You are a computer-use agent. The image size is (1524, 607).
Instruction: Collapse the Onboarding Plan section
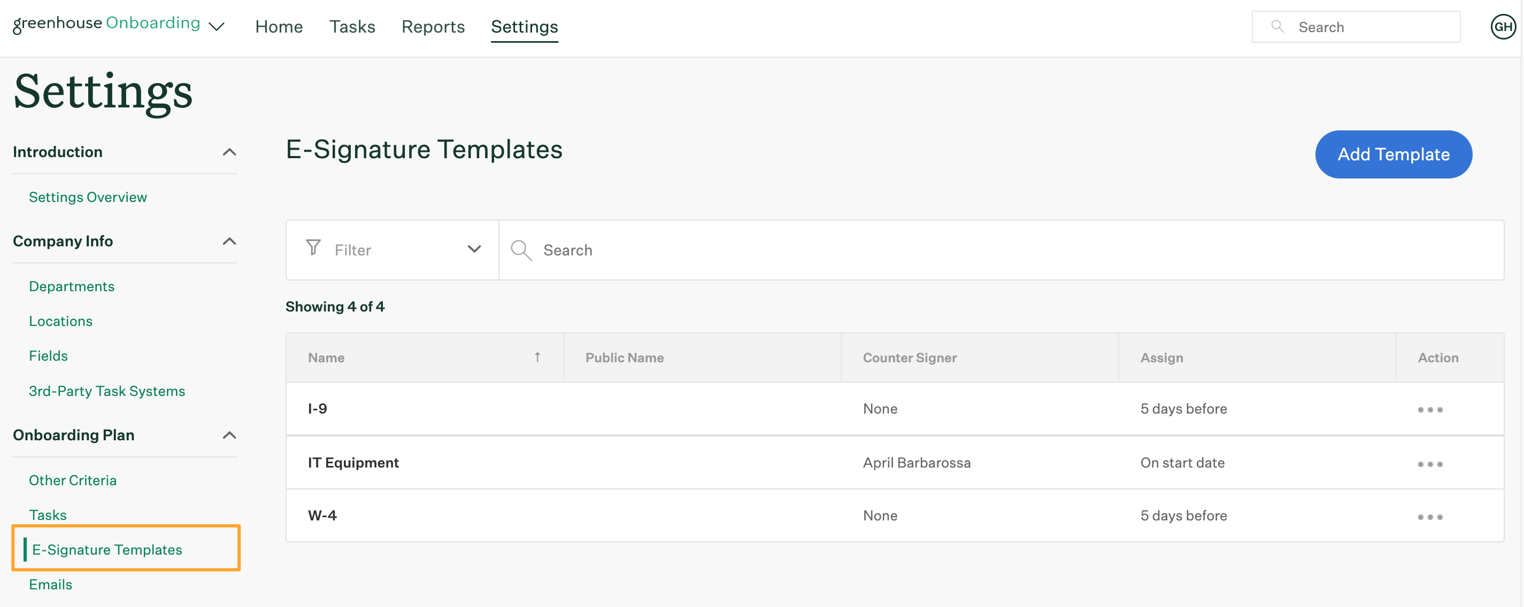click(230, 435)
